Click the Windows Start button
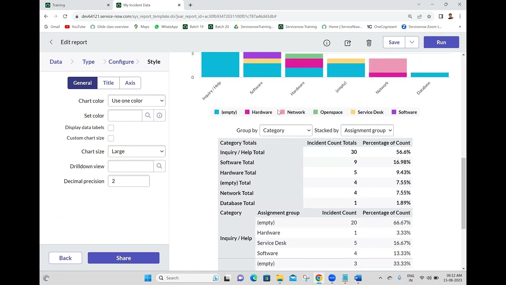Image resolution: width=506 pixels, height=285 pixels. click(148, 278)
